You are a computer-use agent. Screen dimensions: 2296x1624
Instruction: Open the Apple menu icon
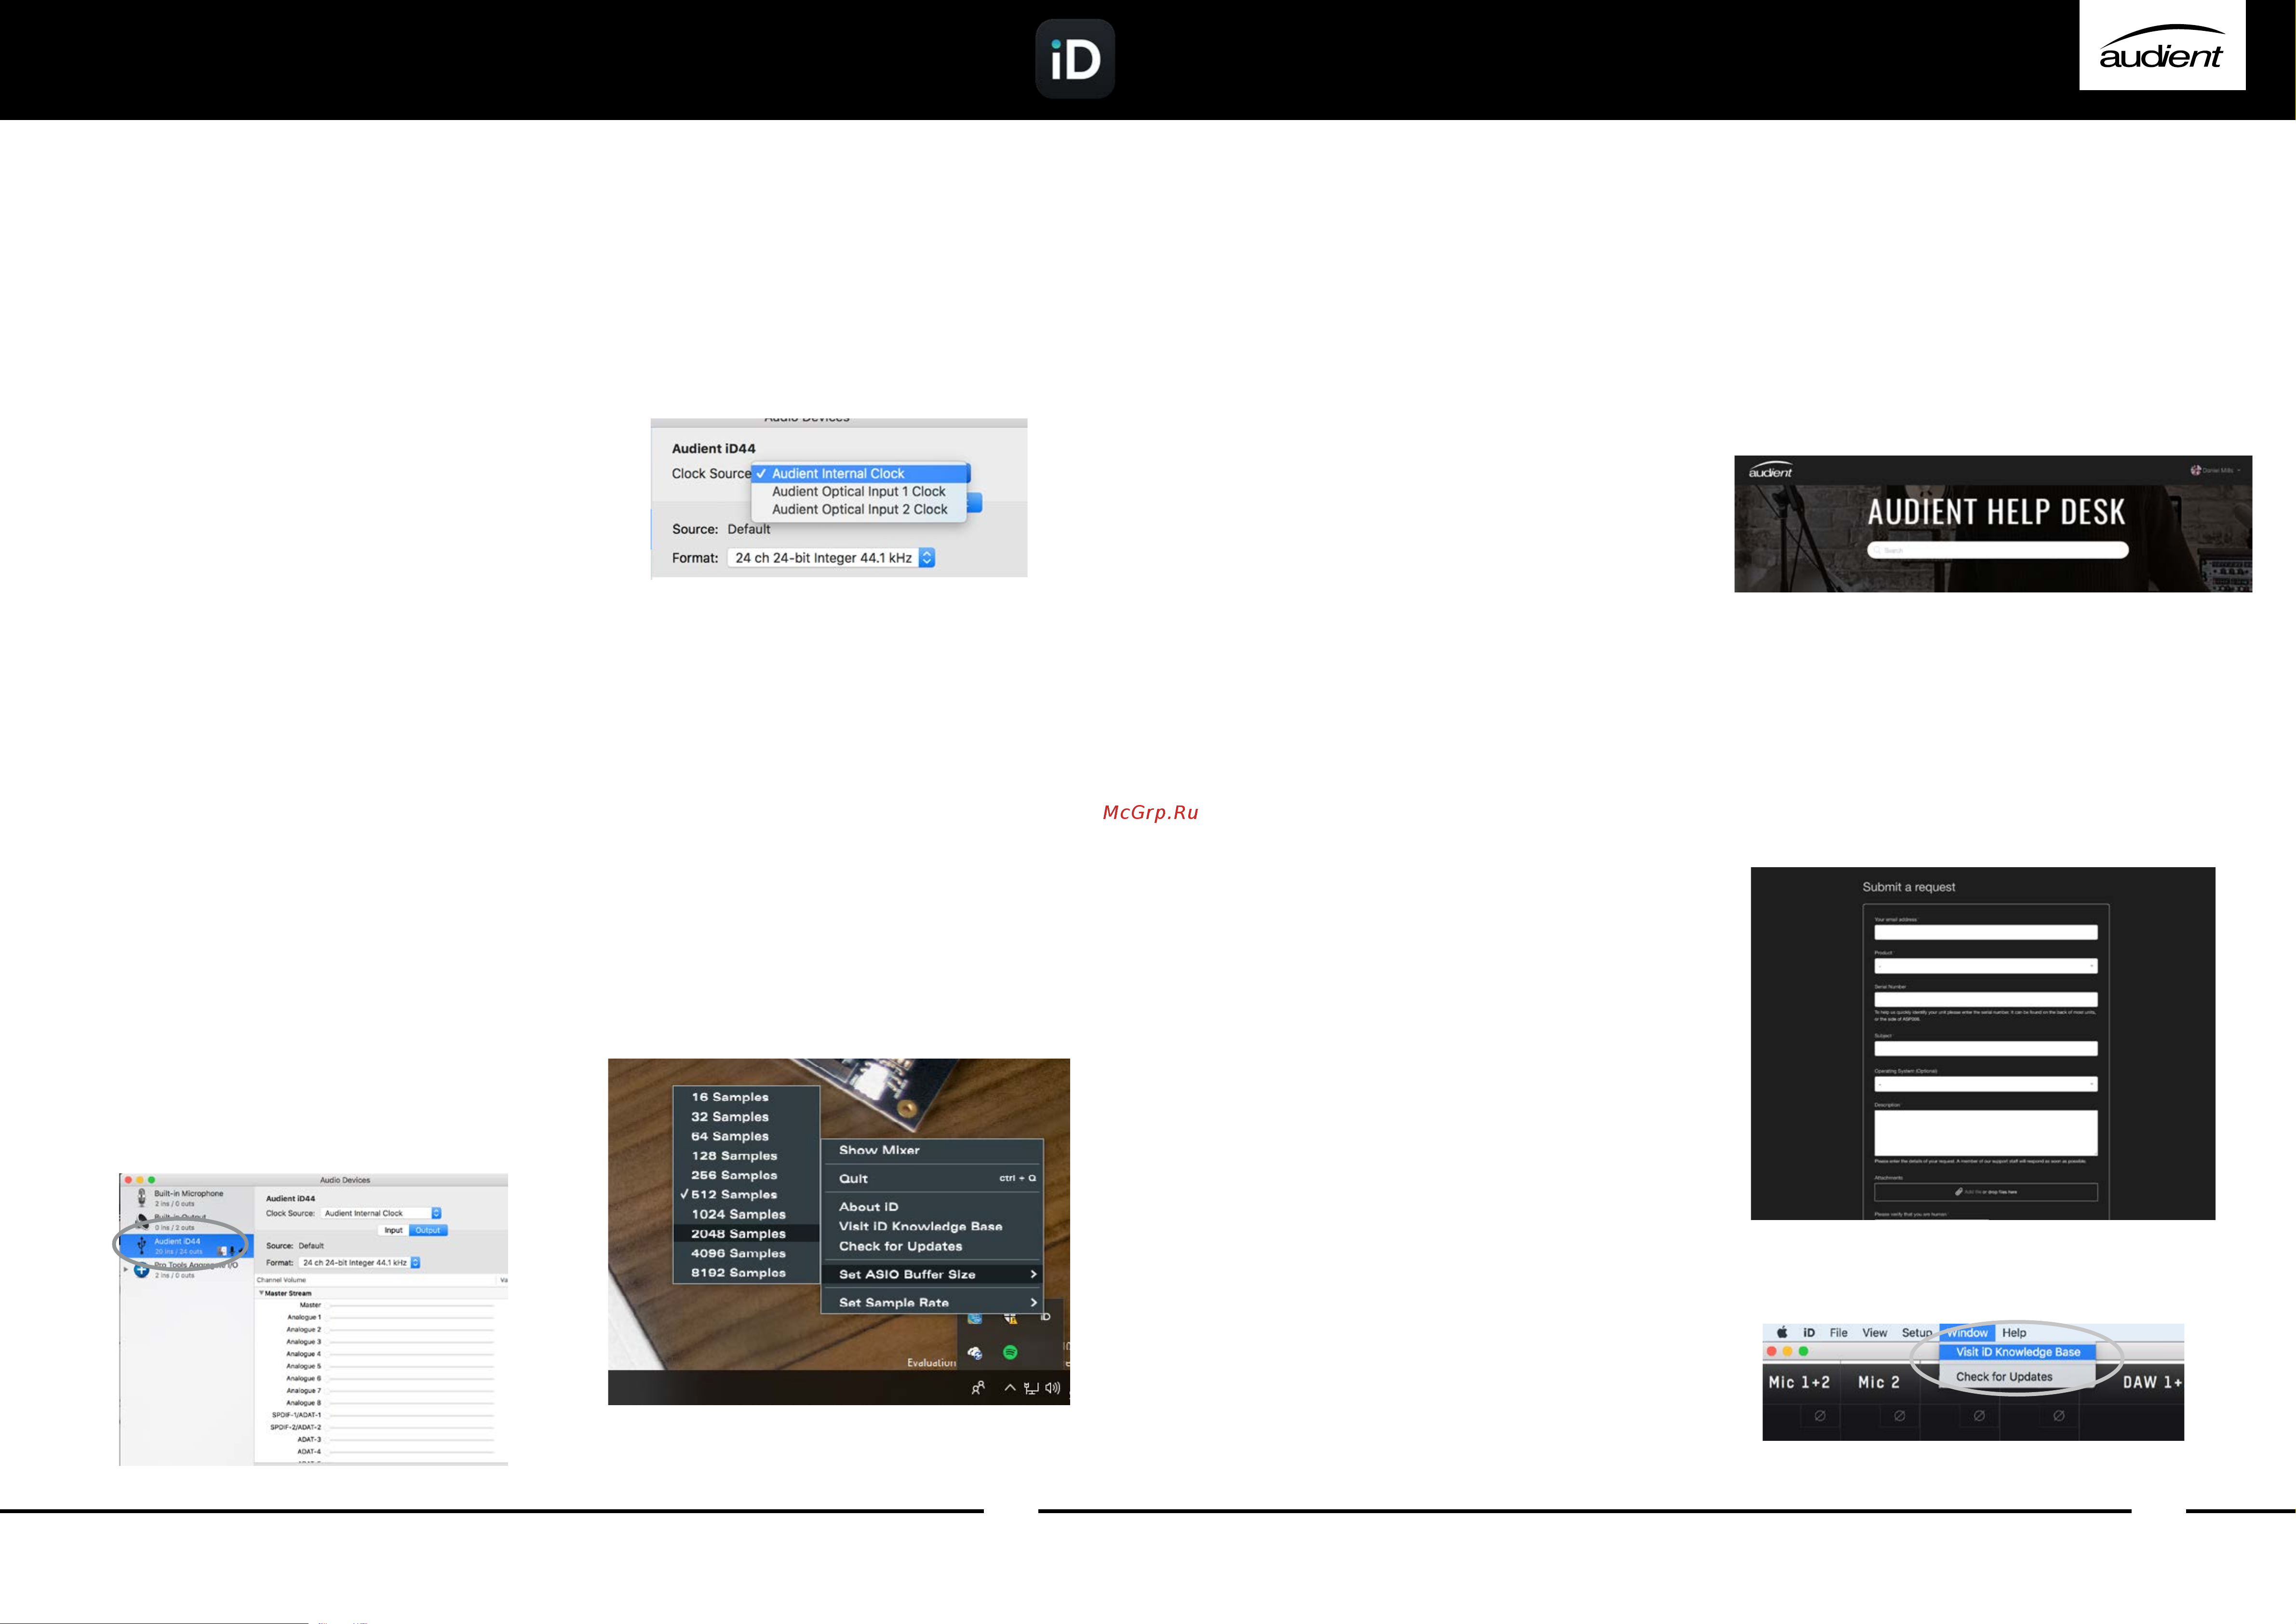pyautogui.click(x=1781, y=1332)
